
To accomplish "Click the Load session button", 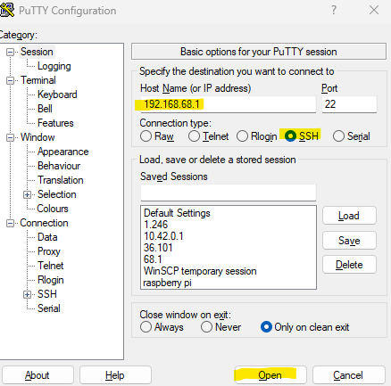I will tap(349, 216).
